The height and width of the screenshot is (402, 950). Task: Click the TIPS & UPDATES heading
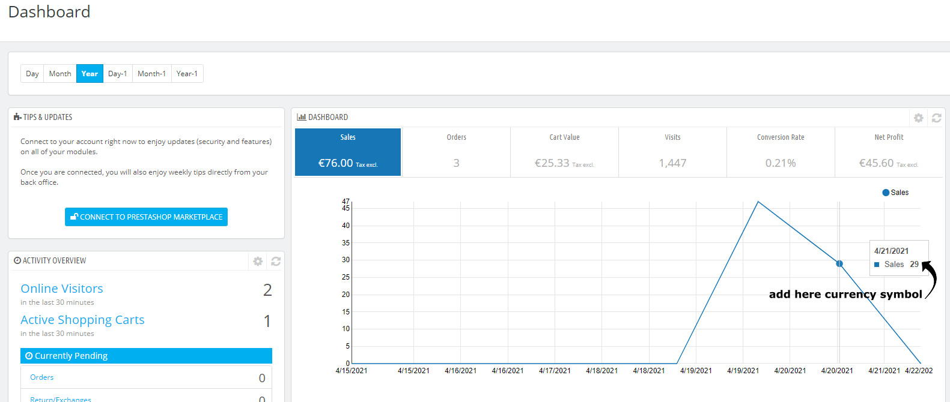[x=47, y=117]
